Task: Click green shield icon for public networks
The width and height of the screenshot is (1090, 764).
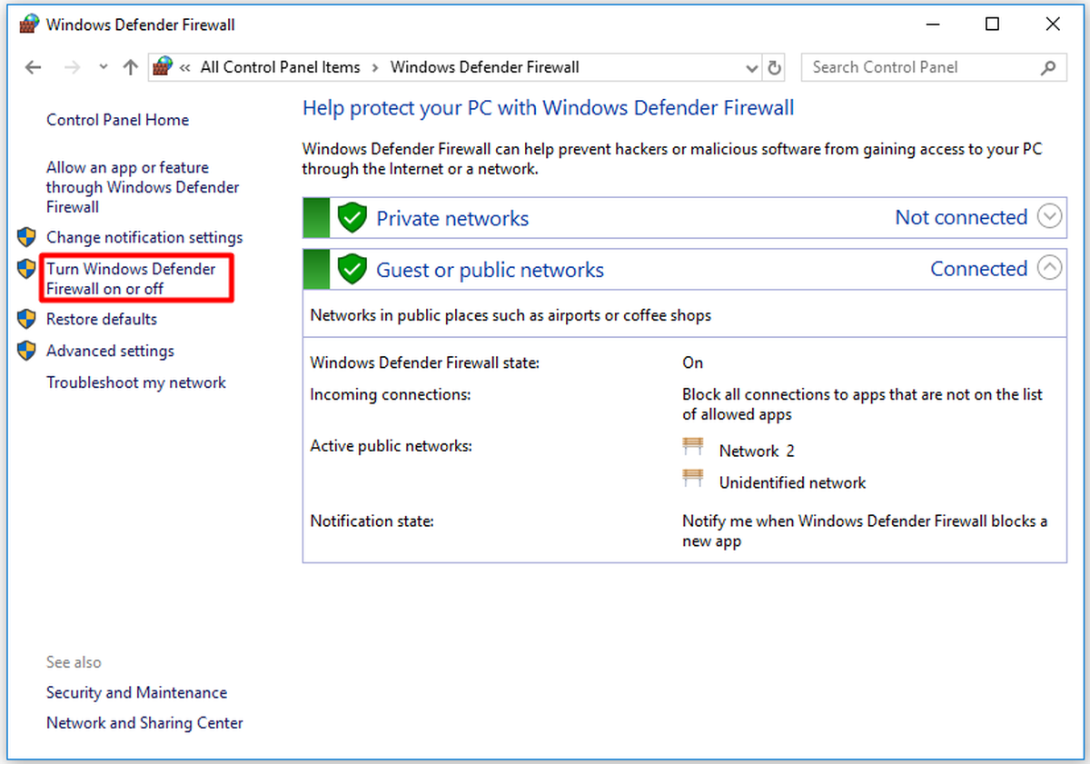Action: pyautogui.click(x=352, y=269)
